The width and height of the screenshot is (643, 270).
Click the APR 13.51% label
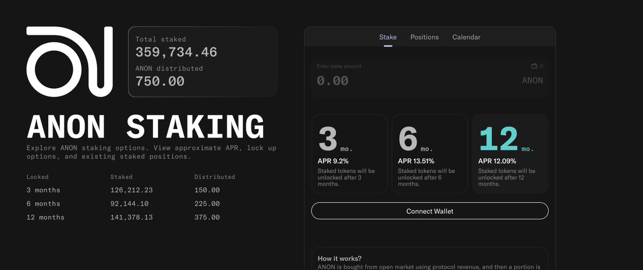[x=416, y=161]
